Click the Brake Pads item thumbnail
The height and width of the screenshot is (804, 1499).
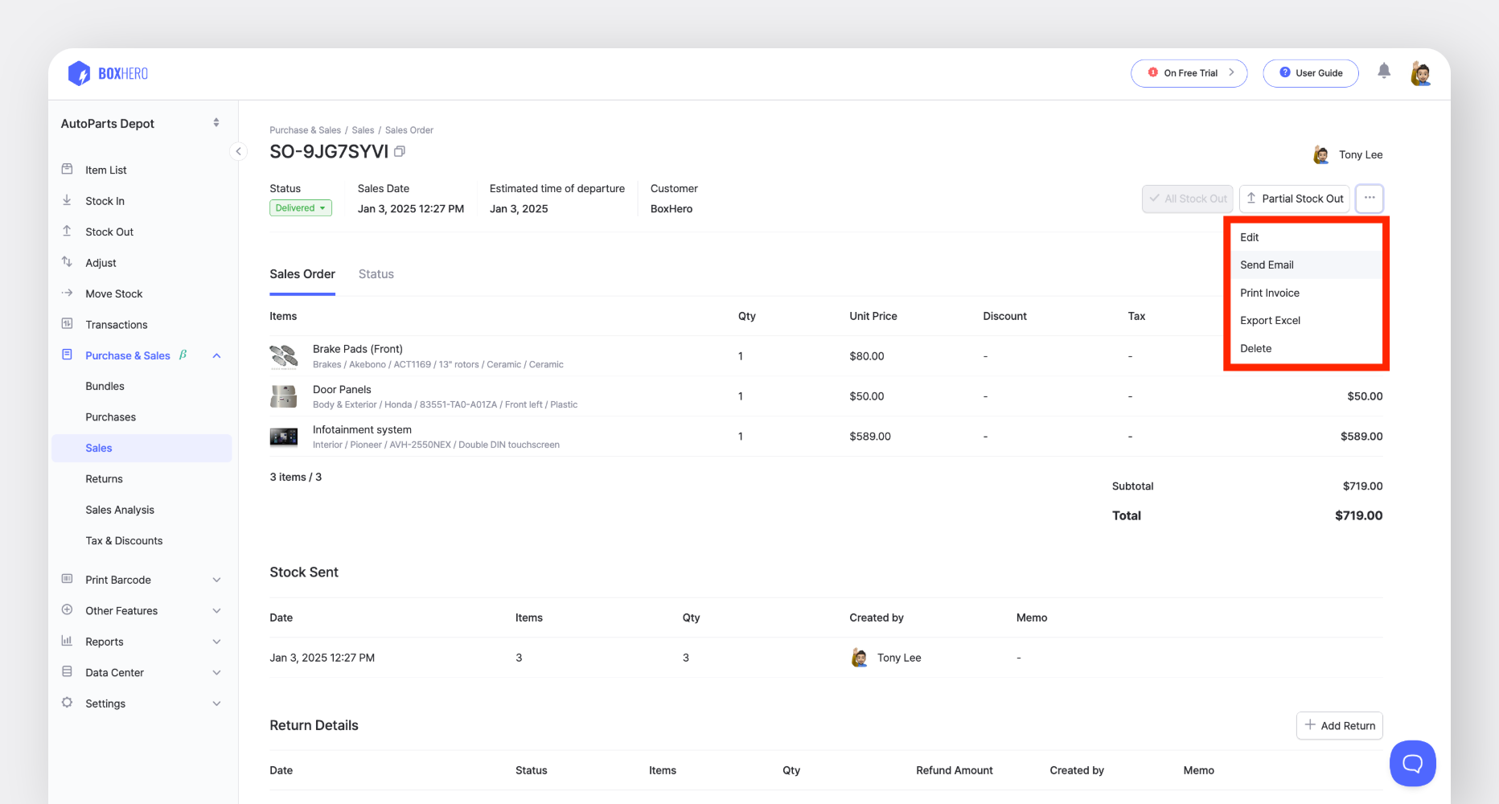[x=283, y=356]
